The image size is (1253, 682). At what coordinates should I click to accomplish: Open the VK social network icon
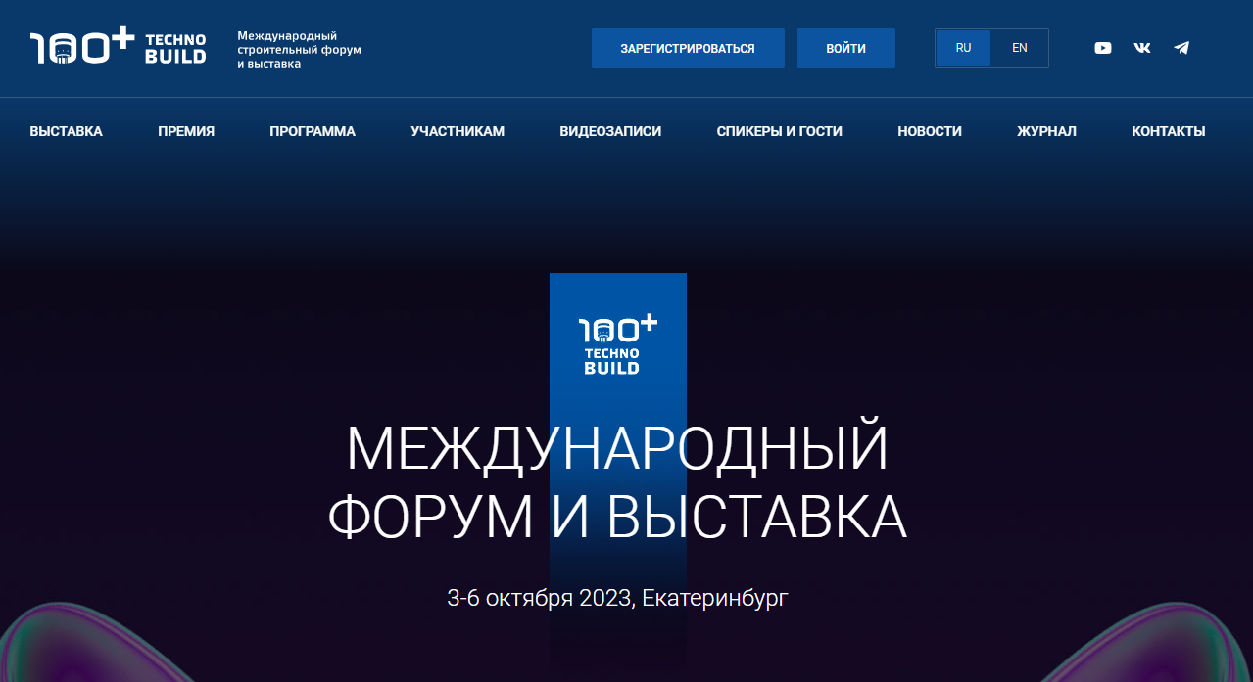tap(1142, 48)
